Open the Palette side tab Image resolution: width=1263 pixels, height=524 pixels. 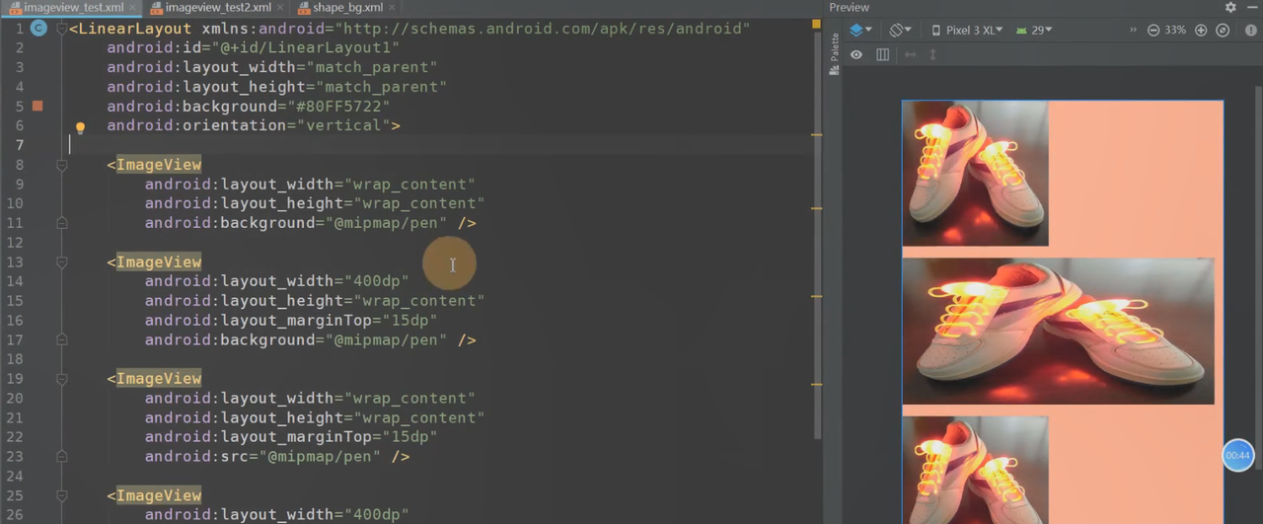[x=835, y=54]
